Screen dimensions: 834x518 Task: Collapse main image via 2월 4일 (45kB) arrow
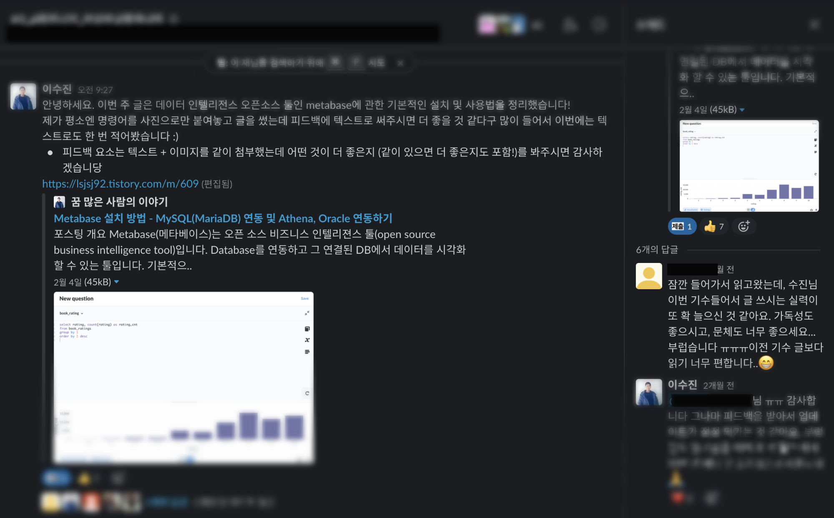pyautogui.click(x=117, y=282)
